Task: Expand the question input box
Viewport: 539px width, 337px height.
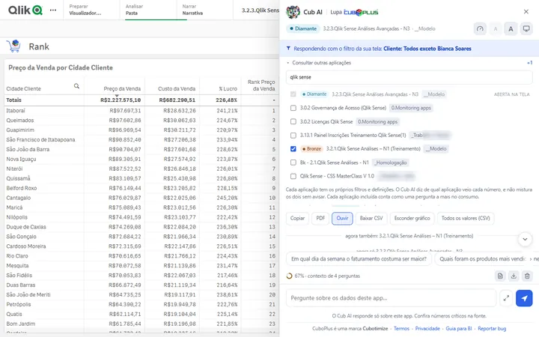Action: click(x=506, y=299)
